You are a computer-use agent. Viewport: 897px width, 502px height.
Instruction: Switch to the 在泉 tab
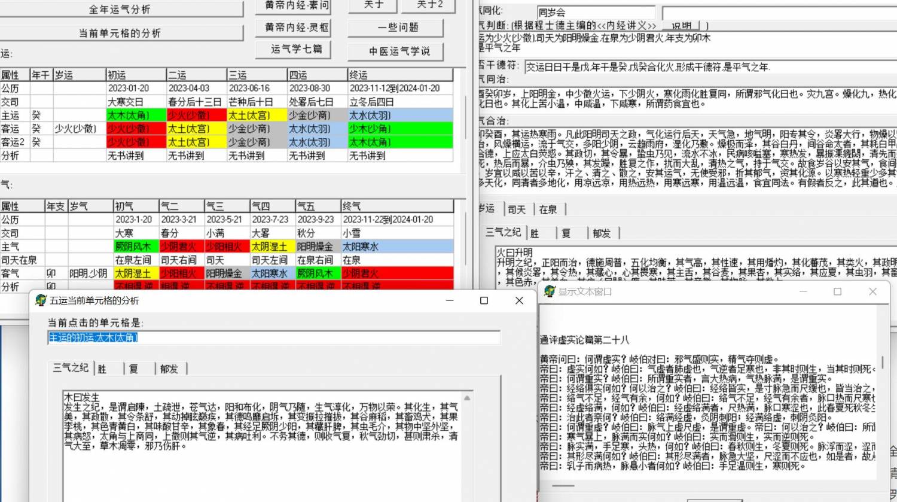click(x=548, y=209)
